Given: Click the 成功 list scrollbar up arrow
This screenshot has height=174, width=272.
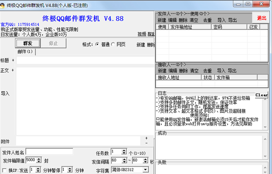Looking at the screenshot, I should [x=265, y=139].
